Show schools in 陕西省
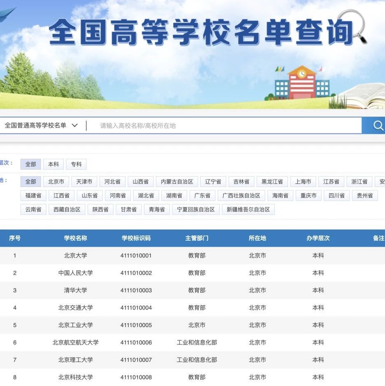The image size is (385, 386). [100, 210]
